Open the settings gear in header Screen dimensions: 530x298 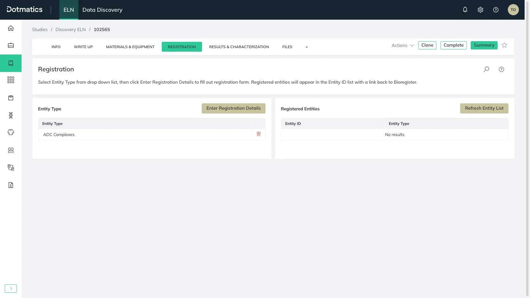481,10
